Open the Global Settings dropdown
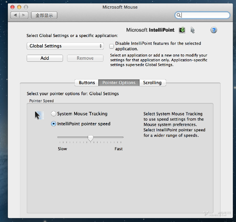The width and height of the screenshot is (236, 222). [x=65, y=46]
